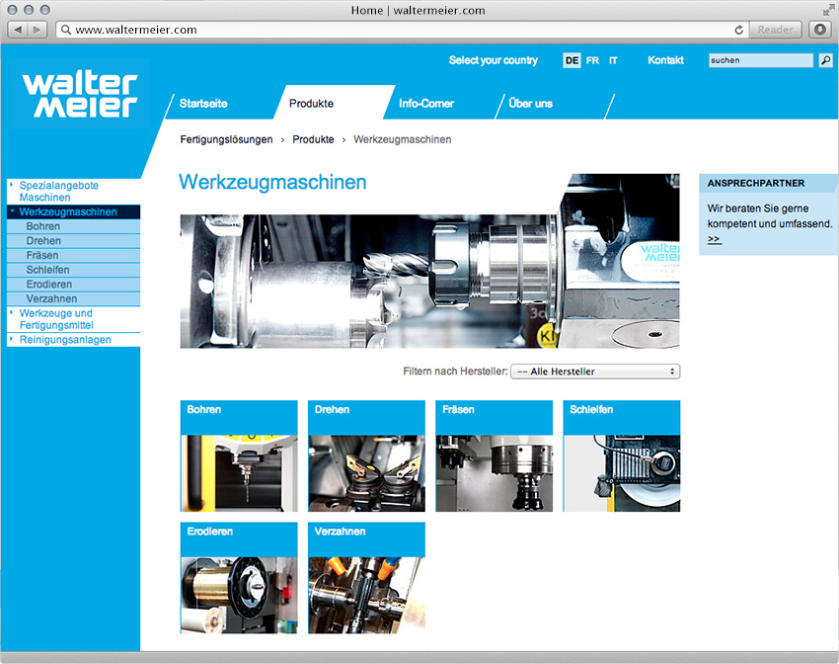Click the browser forward arrow button
Viewport: 839px width, 664px height.
[38, 30]
